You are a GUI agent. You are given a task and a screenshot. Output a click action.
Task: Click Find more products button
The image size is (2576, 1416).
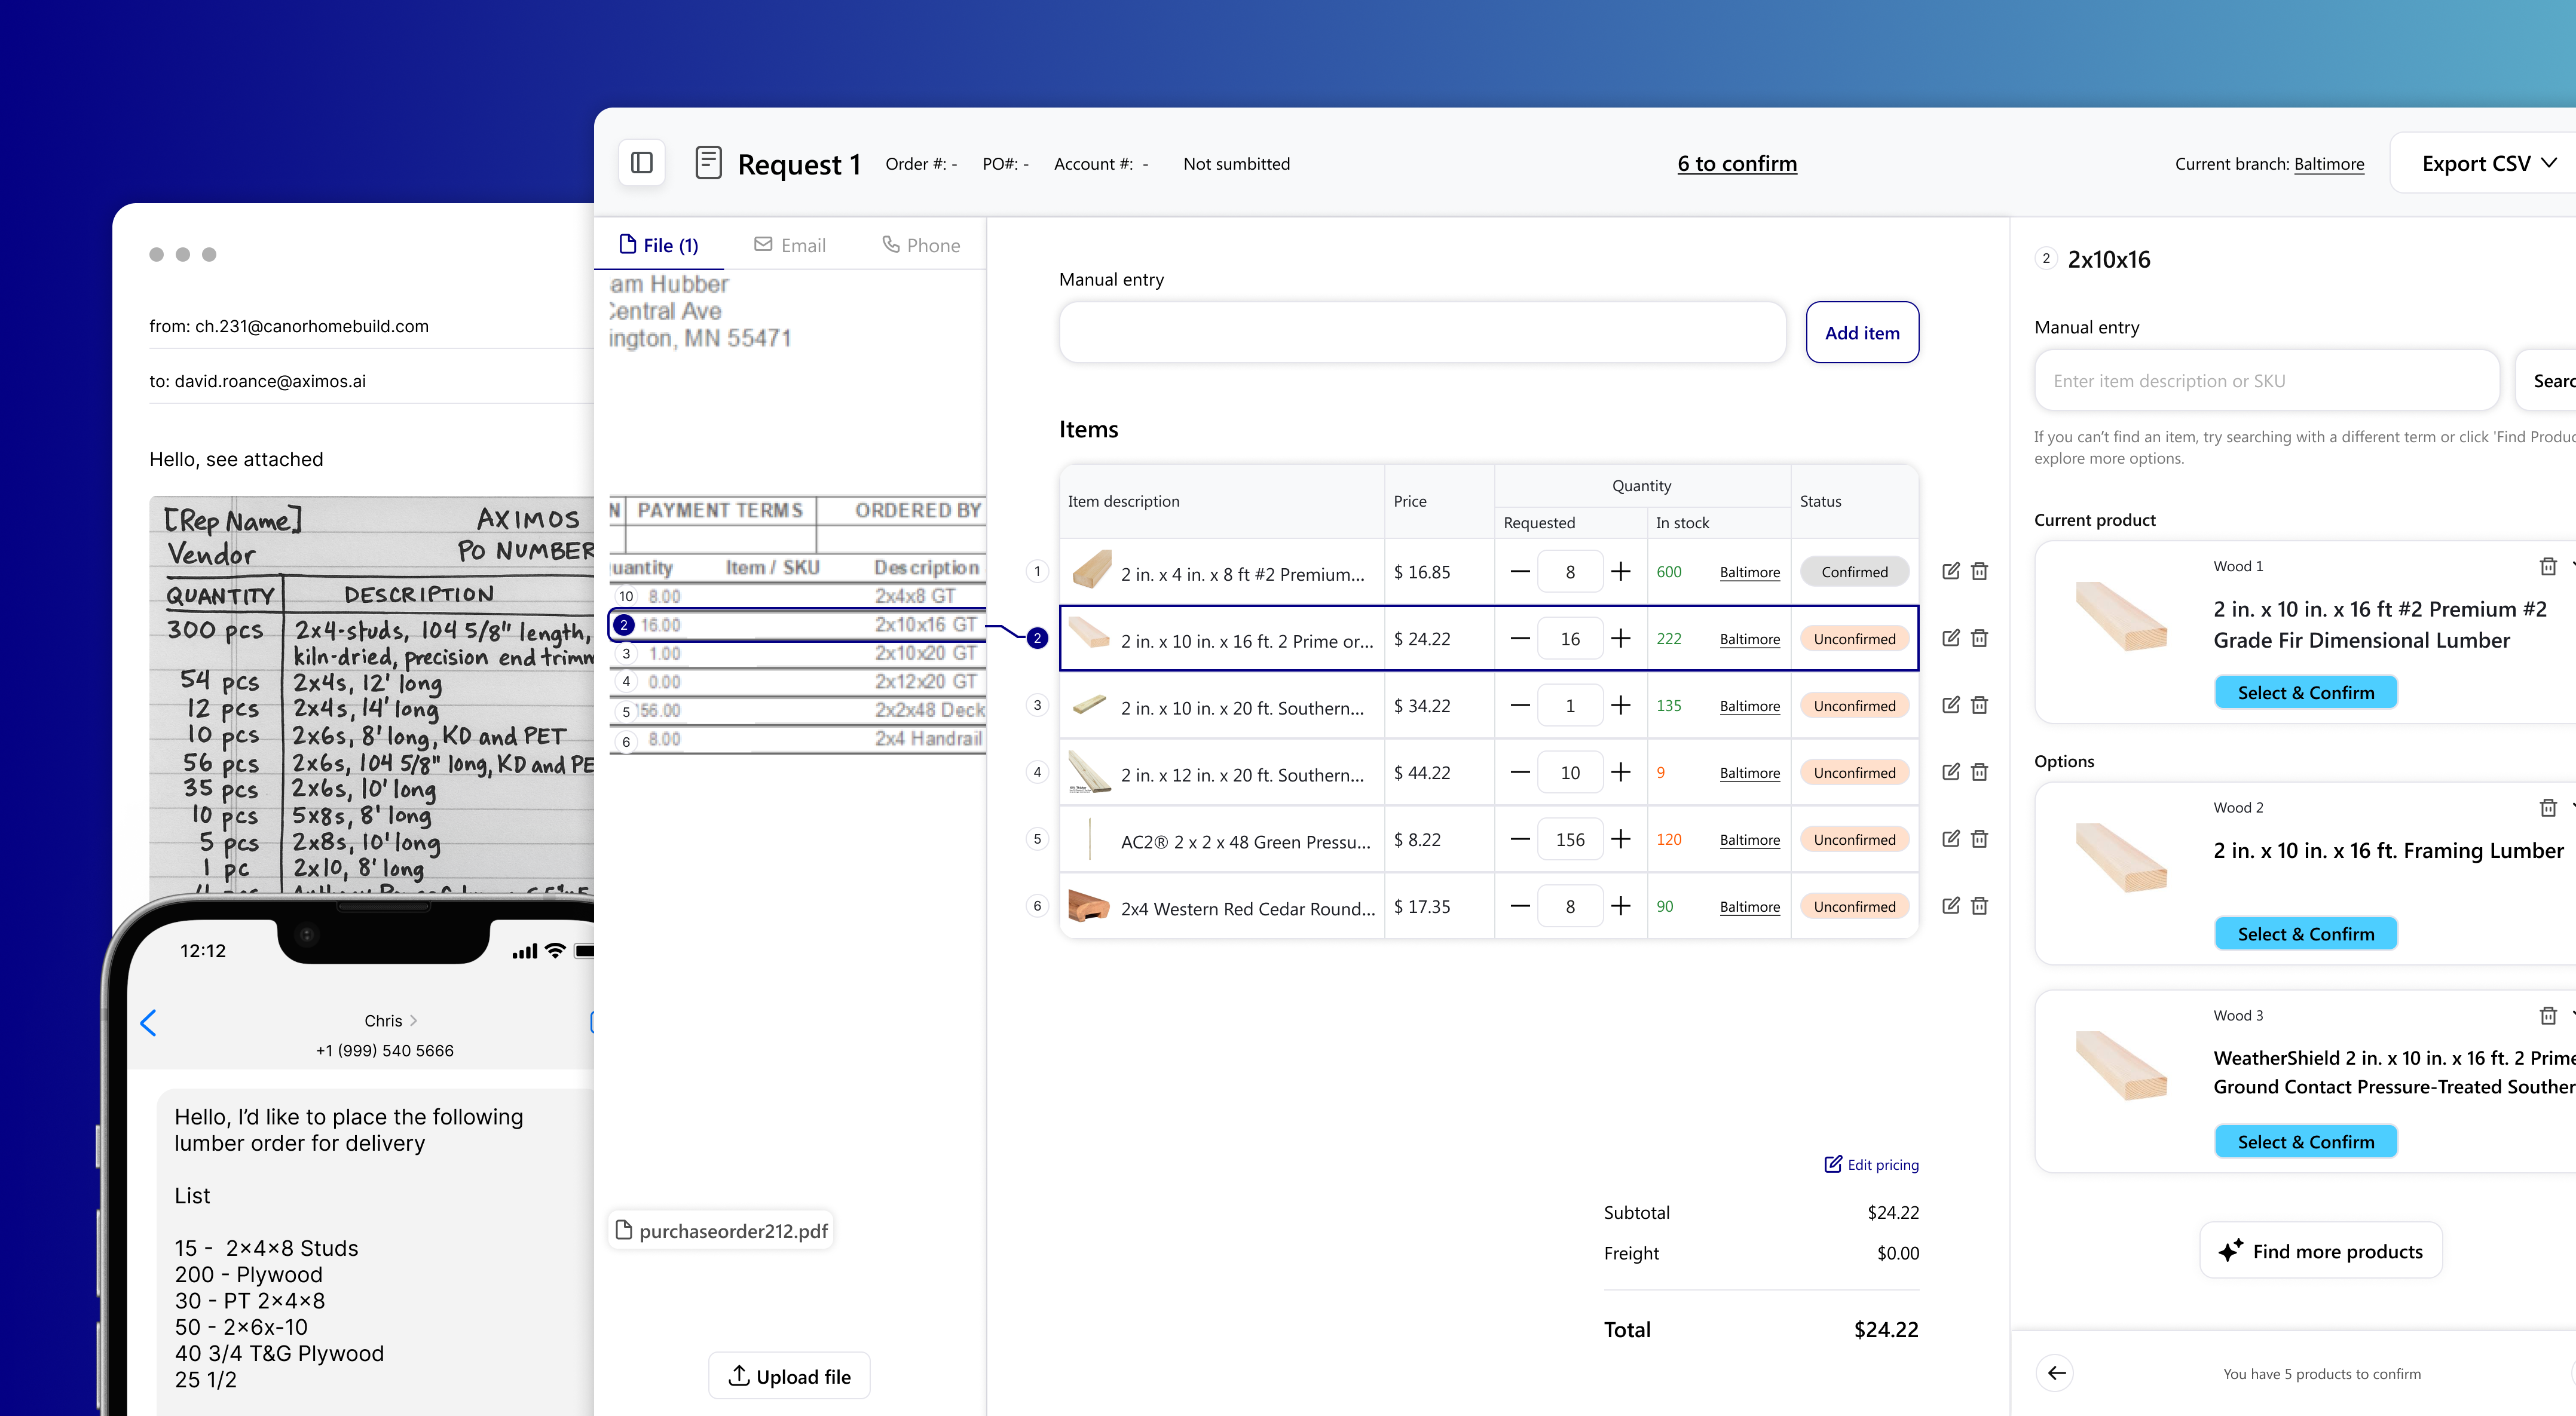click(x=2320, y=1251)
